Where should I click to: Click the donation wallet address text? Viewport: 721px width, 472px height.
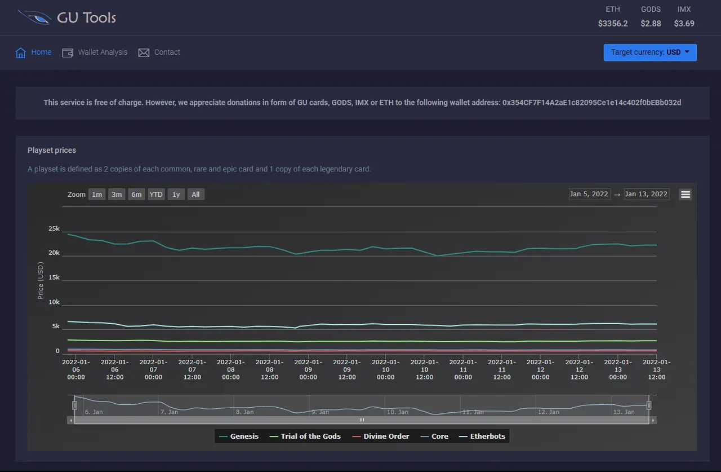[591, 103]
